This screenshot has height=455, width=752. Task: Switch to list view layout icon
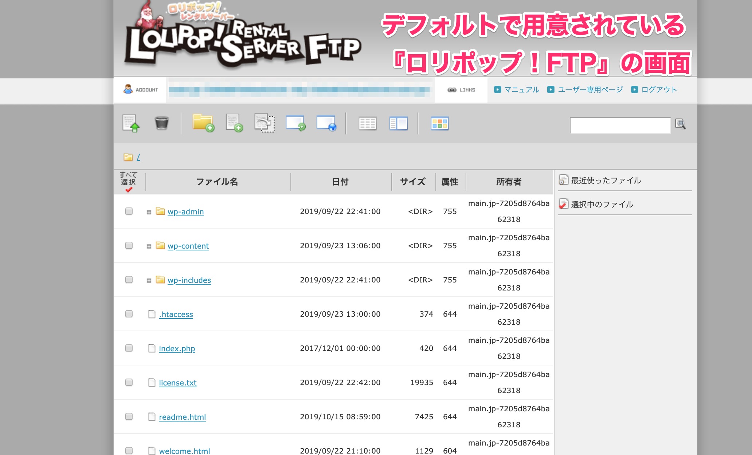(367, 123)
